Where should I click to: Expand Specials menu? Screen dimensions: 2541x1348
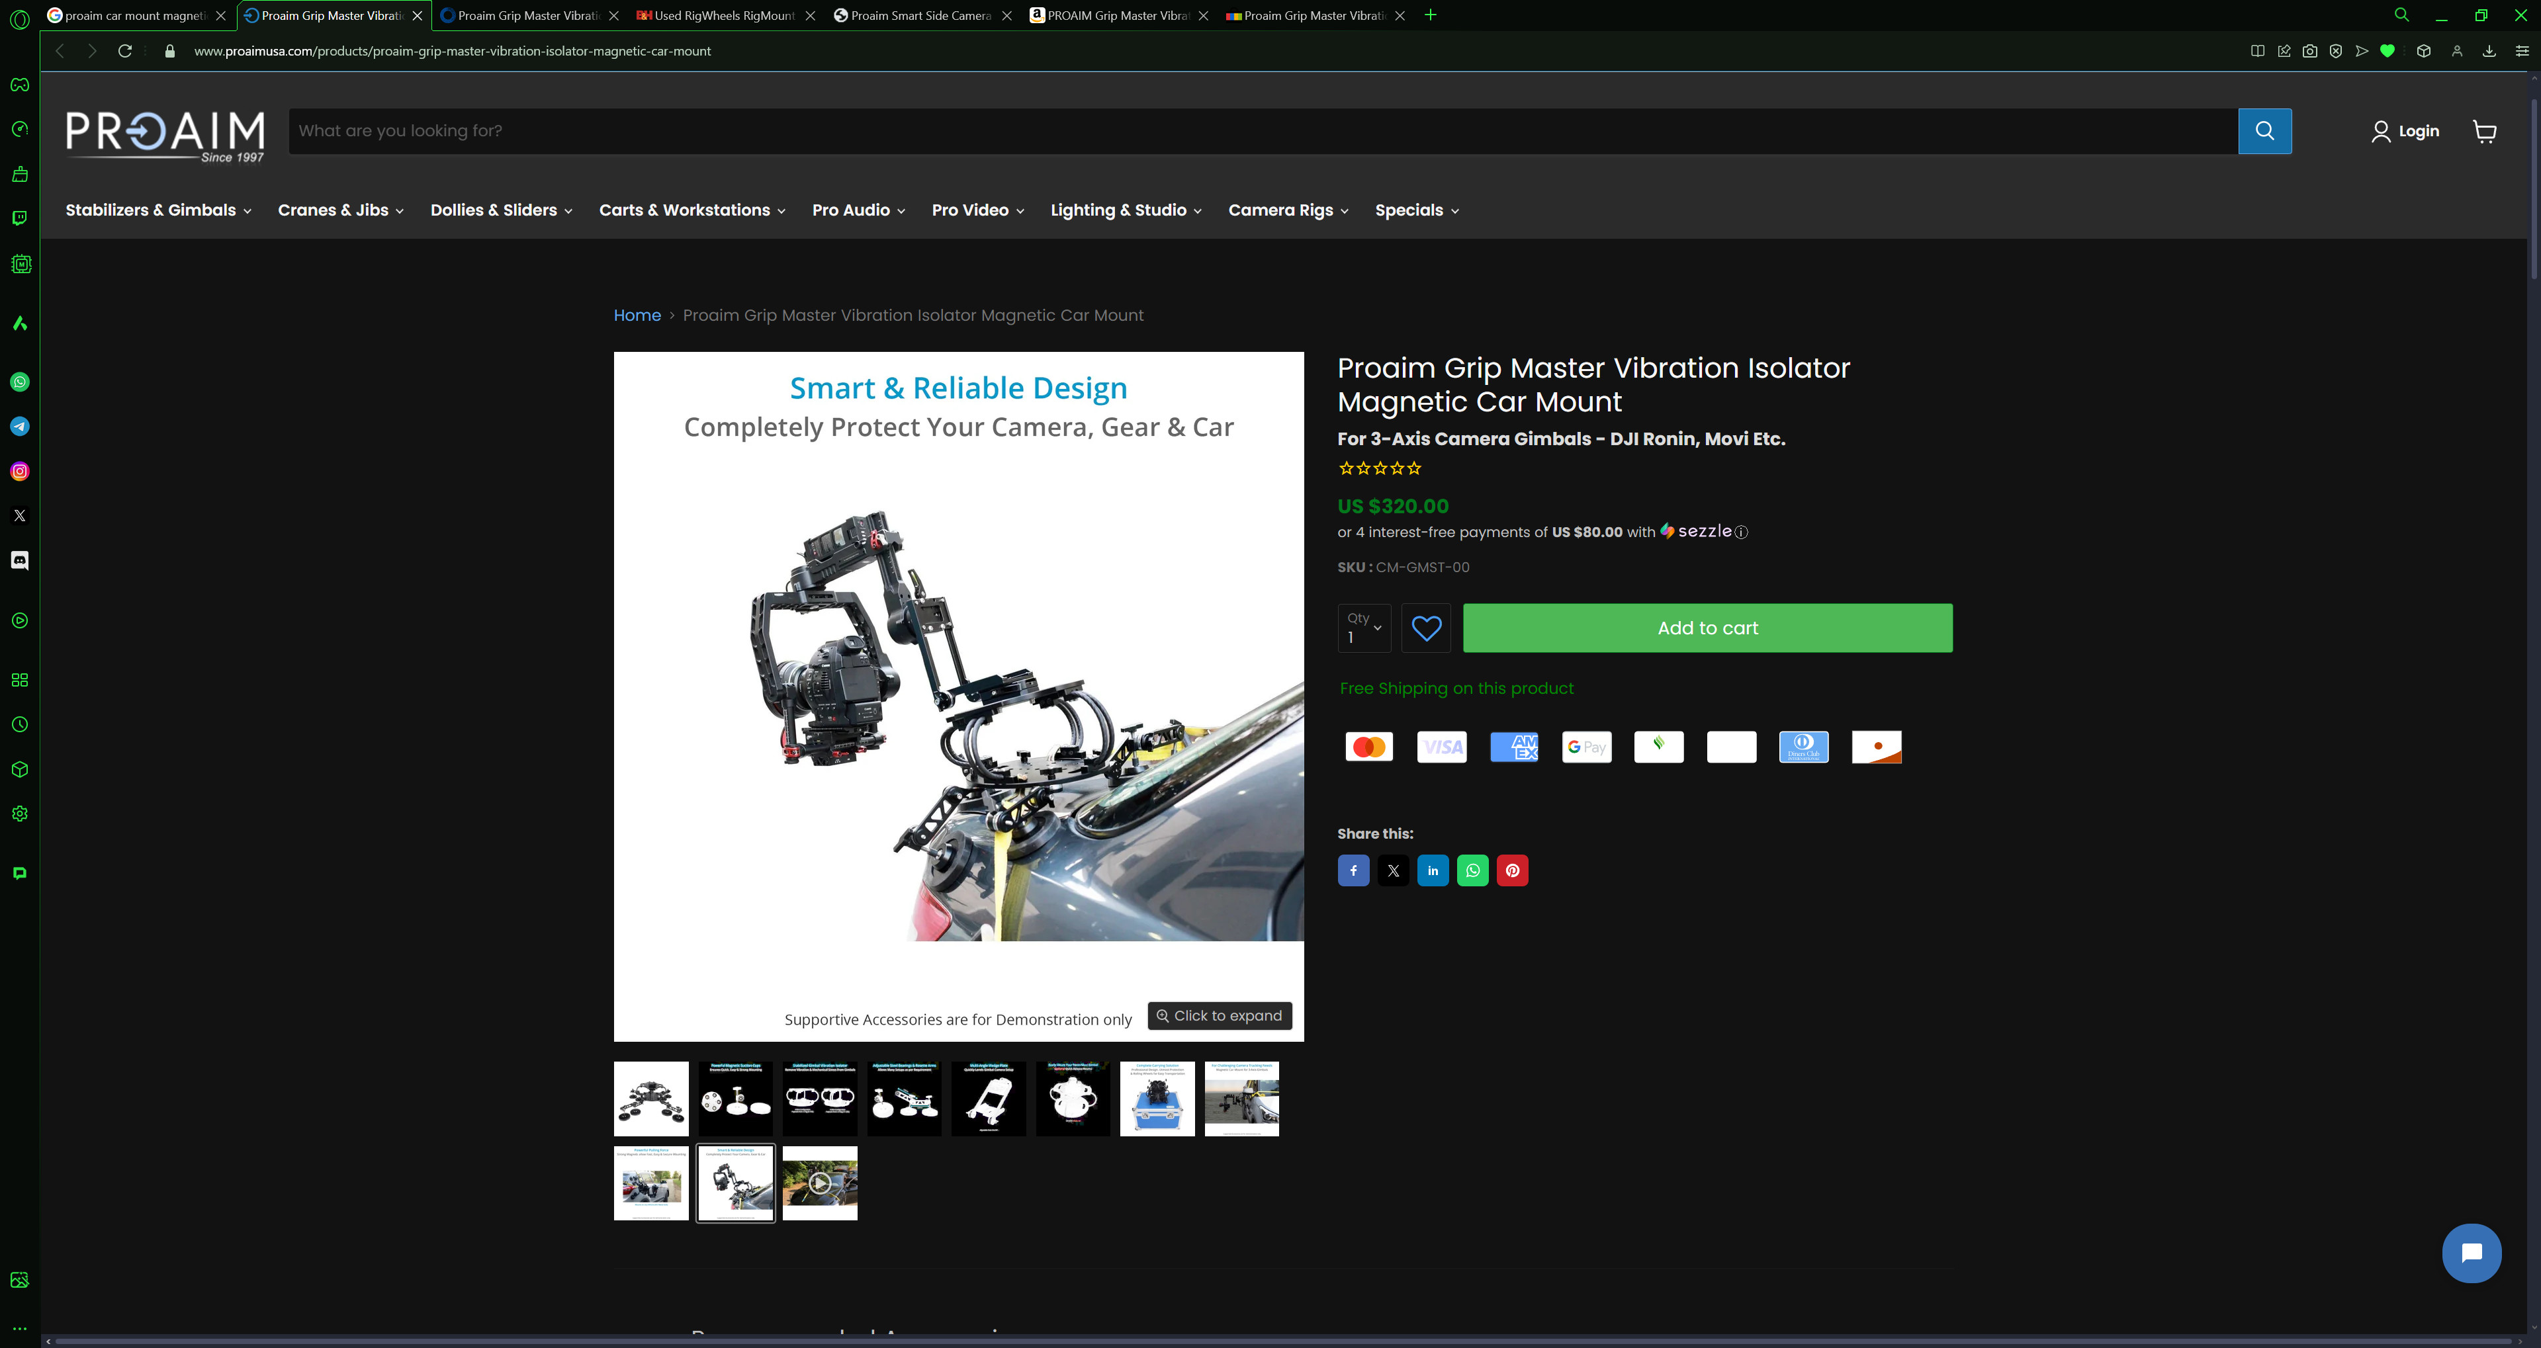click(1417, 210)
